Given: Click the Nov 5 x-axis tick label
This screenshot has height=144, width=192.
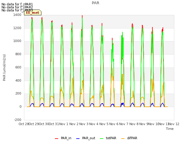Looking at the screenshot, I should (x=104, y=124).
